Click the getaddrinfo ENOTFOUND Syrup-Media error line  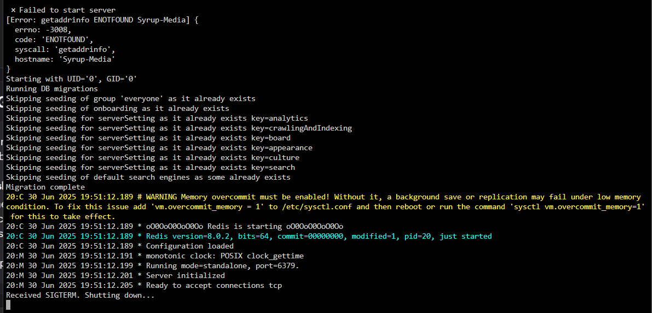102,20
